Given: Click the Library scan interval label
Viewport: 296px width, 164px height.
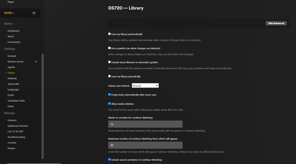Looking at the screenshot, I should point(119,86).
